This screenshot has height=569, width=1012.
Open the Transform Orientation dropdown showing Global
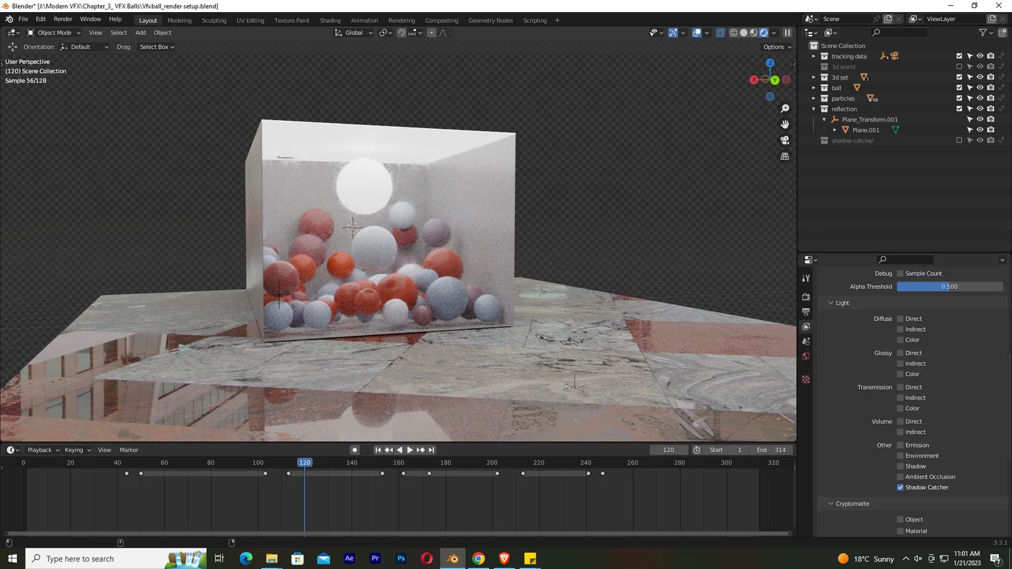(x=353, y=32)
